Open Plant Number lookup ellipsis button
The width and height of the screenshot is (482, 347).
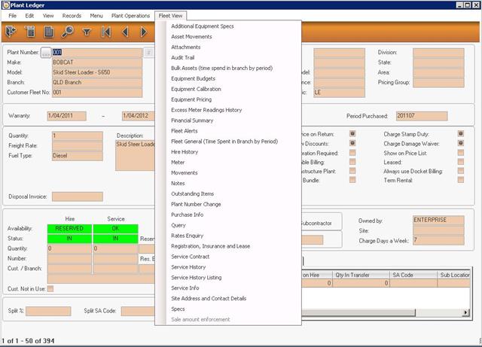[45, 53]
